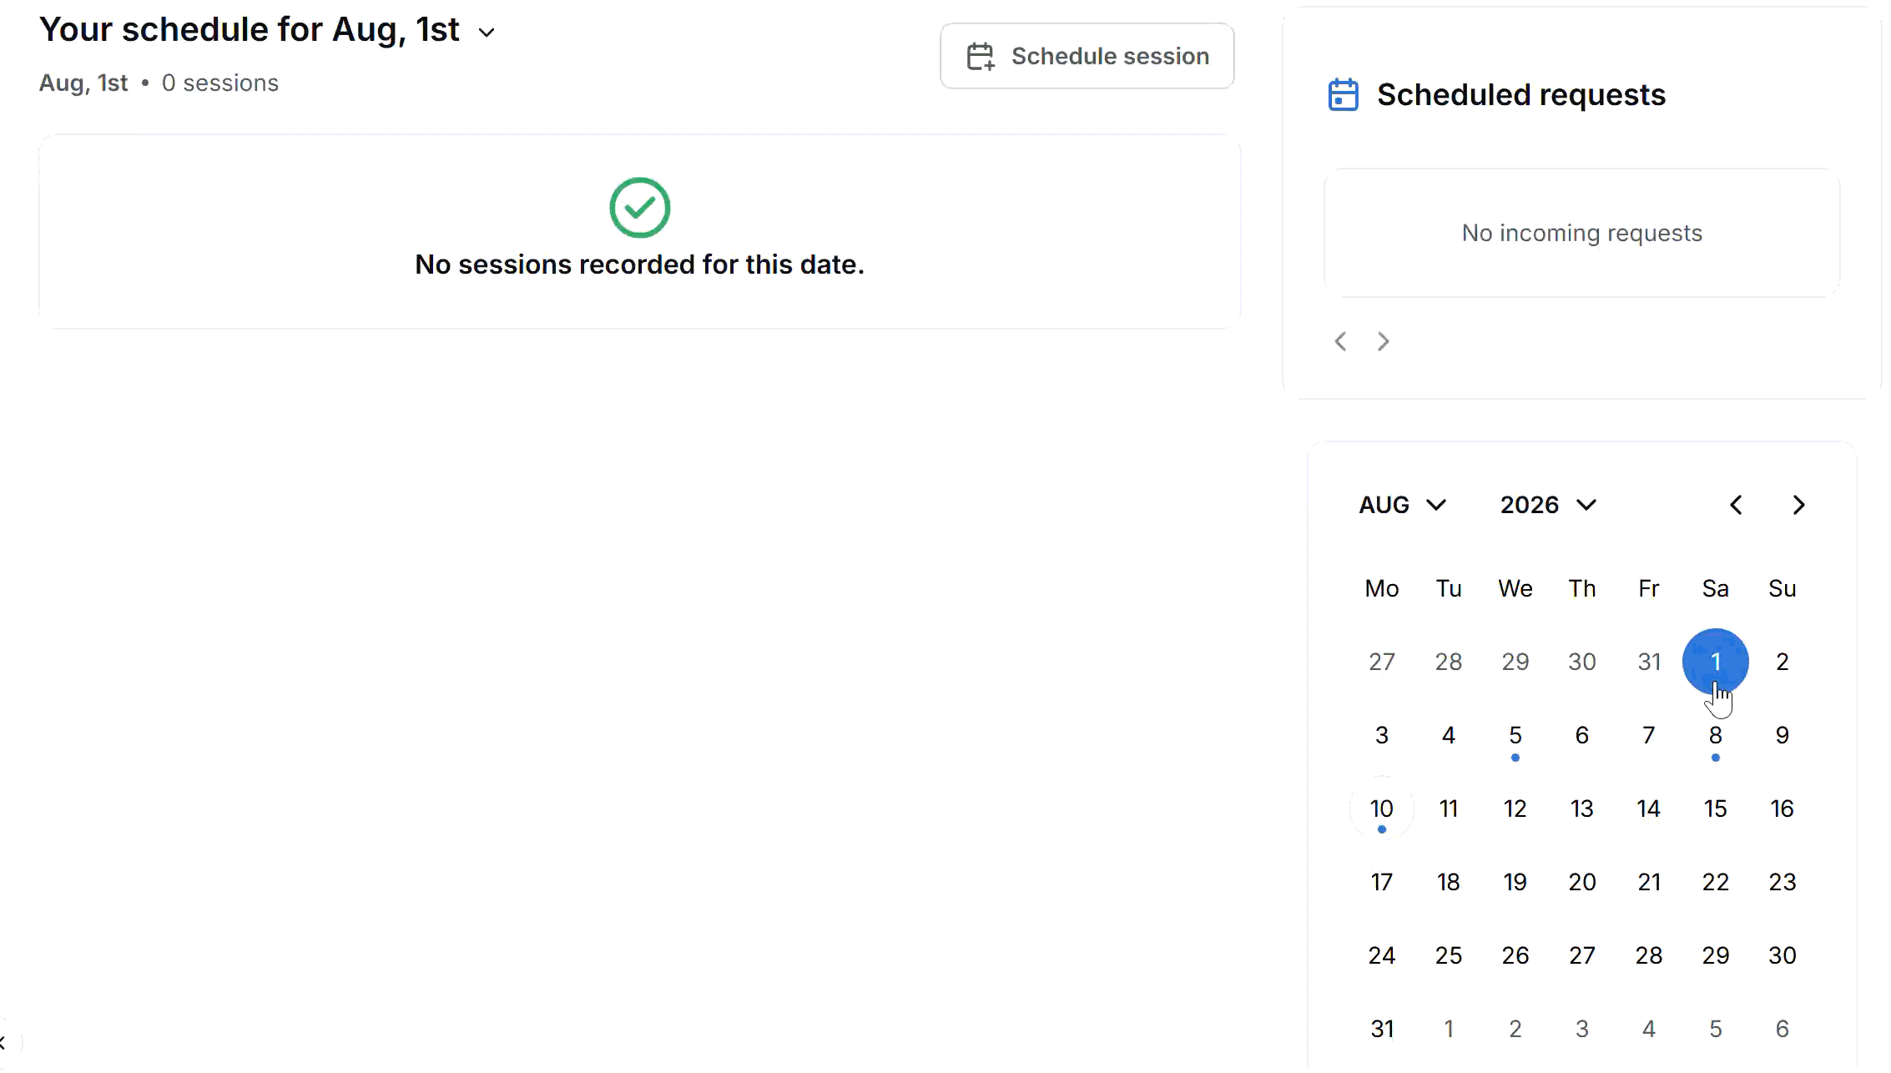Image resolution: width=1891 pixels, height=1073 pixels.
Task: Go to previous month in calendar
Action: click(1736, 505)
